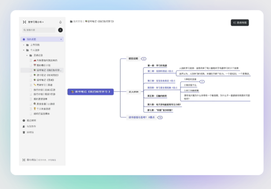Click the 搜索内容 search field

(40, 30)
